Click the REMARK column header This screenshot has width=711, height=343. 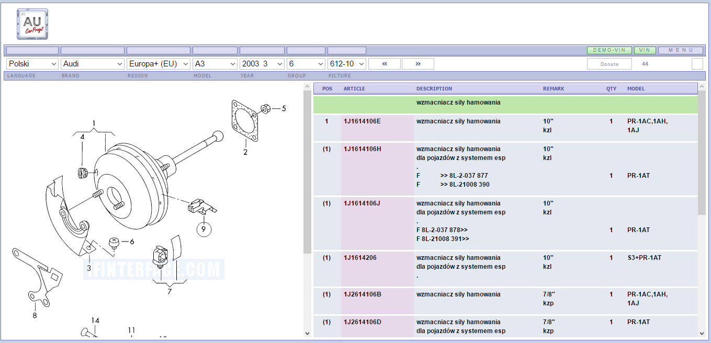pyautogui.click(x=554, y=89)
